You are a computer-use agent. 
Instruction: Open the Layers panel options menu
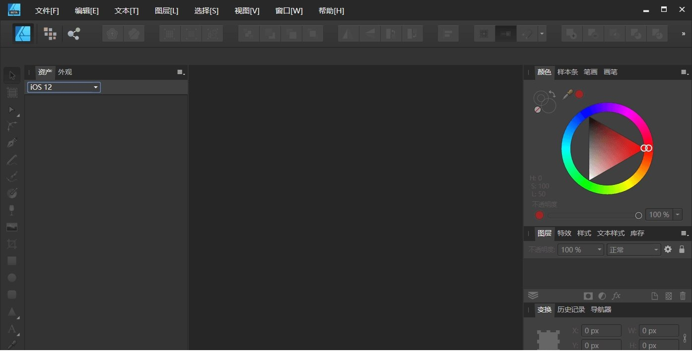tap(684, 233)
